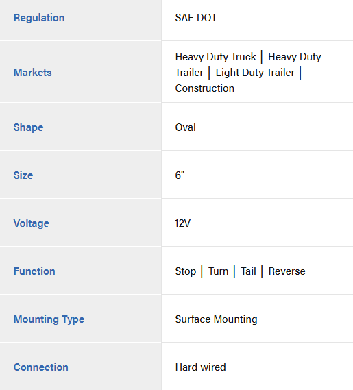Select the SAE DOT value
Image resolution: width=353 pixels, height=390 pixels.
196,18
